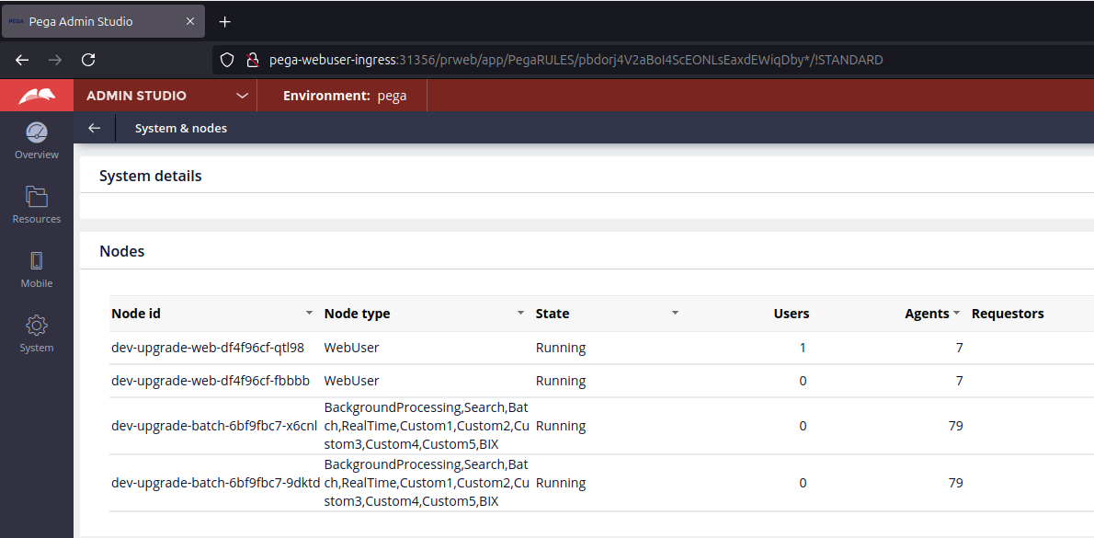This screenshot has height=538, width=1094.
Task: Expand the Admin Studio switcher dropdown
Action: pos(243,96)
